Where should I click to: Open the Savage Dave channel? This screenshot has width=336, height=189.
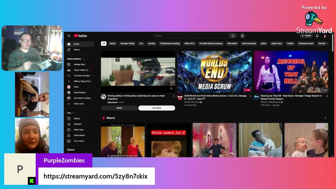[x=80, y=64]
